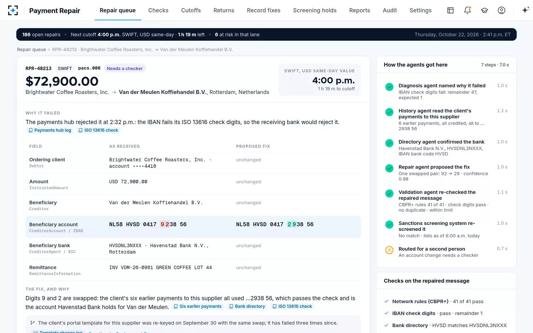533x333 pixels.
Task: Click green check beside History agent step
Action: 389,112
